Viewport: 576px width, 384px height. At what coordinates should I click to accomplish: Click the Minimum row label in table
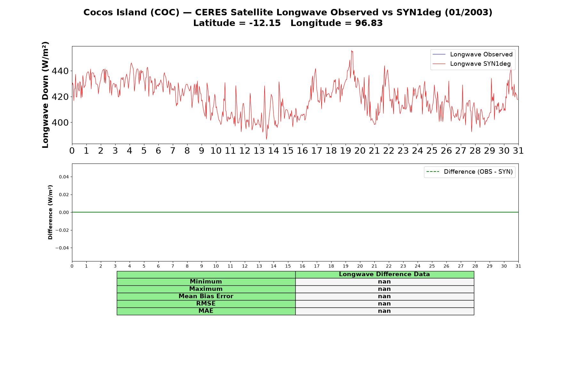[x=206, y=282]
